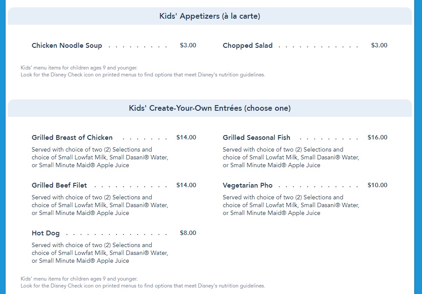422x294 pixels.
Task: Select the Chopped Salad menu item
Action: 248,46
